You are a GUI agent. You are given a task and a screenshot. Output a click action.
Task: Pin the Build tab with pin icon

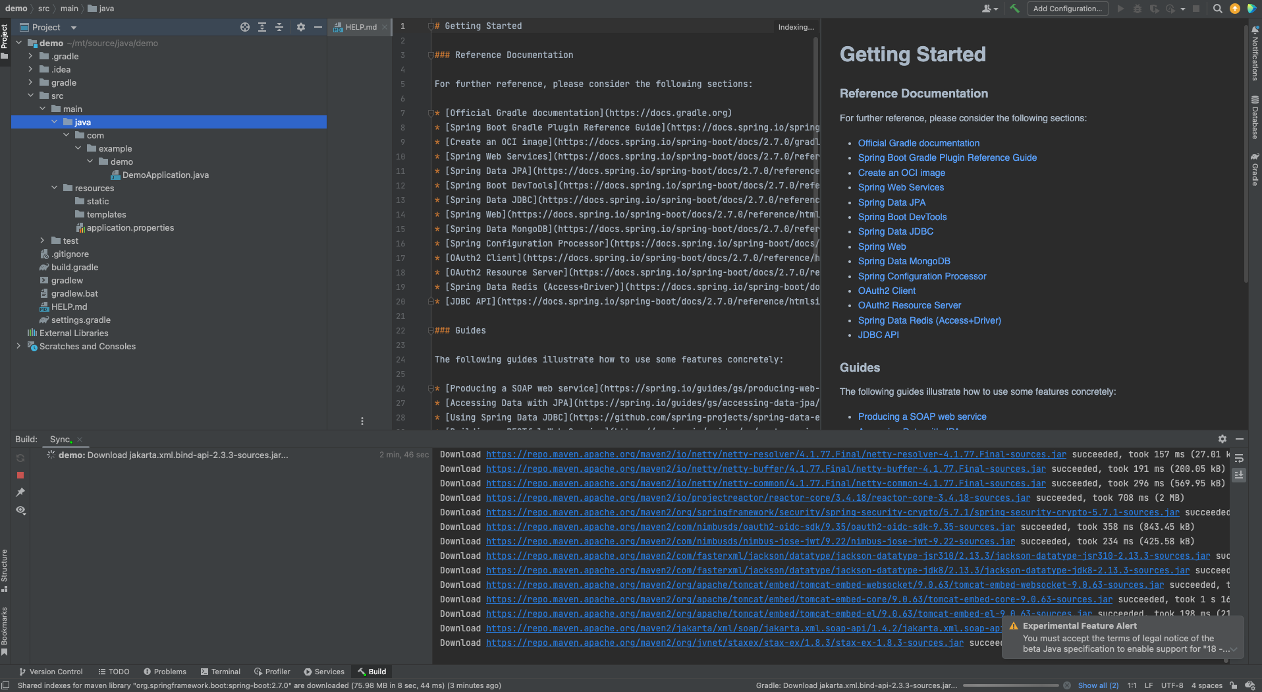pyautogui.click(x=20, y=492)
